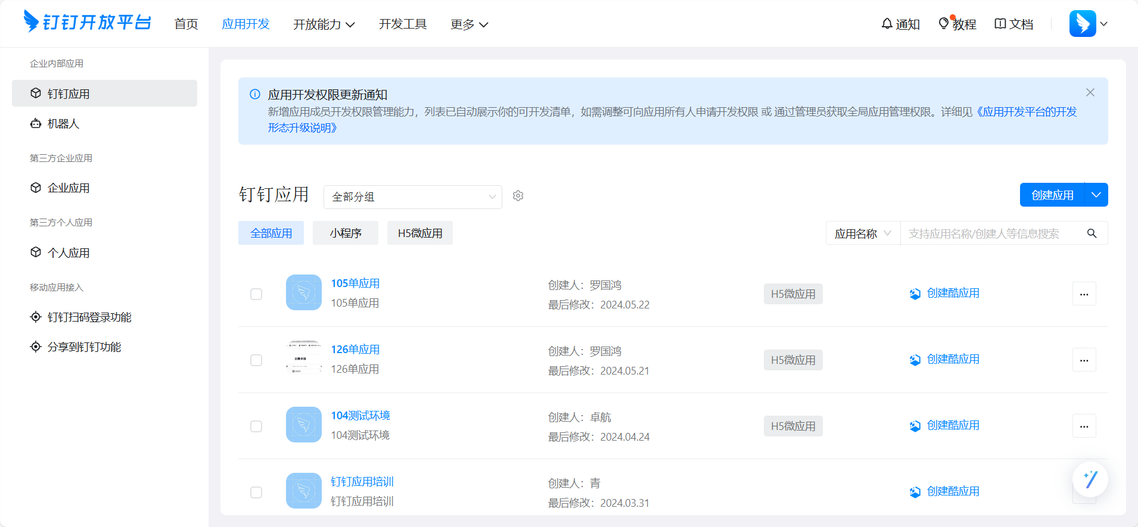Click target icon next to 分享到钉钉功能
Screen dimensions: 1138x527
pos(36,347)
